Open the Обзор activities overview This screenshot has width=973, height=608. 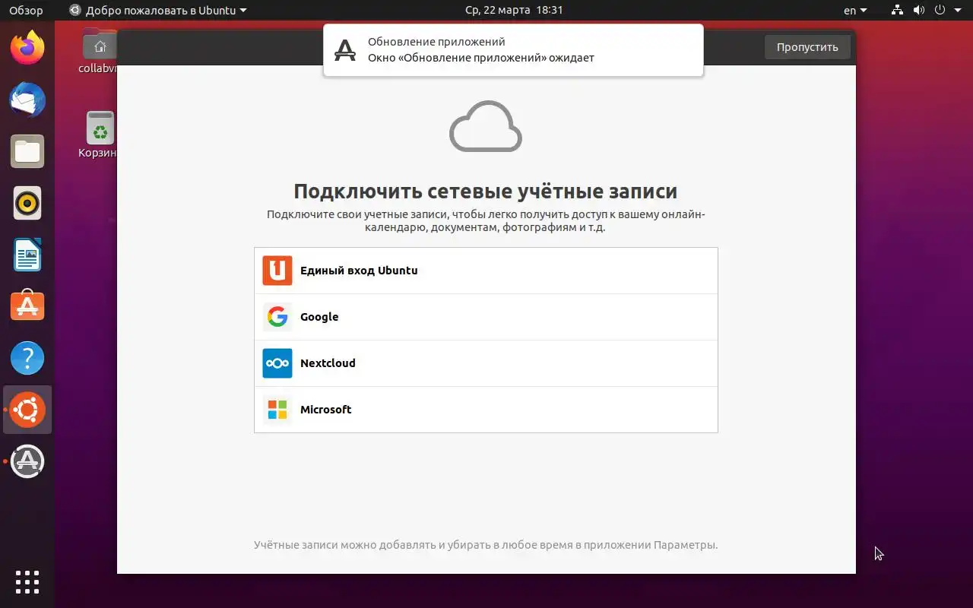(26, 11)
